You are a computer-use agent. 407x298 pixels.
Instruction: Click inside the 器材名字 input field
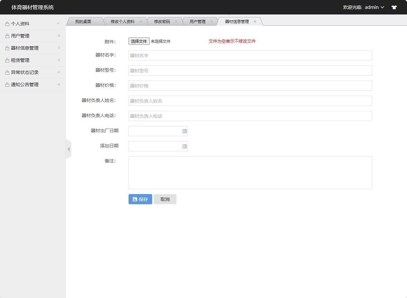250,55
